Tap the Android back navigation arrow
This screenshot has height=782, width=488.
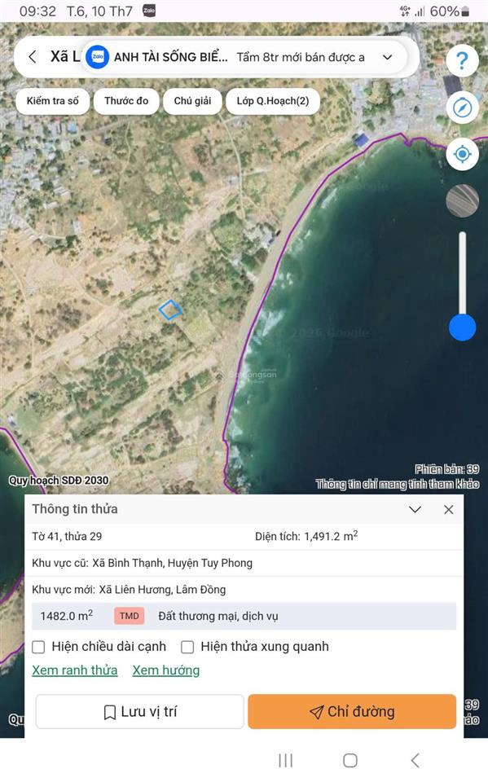(x=415, y=761)
